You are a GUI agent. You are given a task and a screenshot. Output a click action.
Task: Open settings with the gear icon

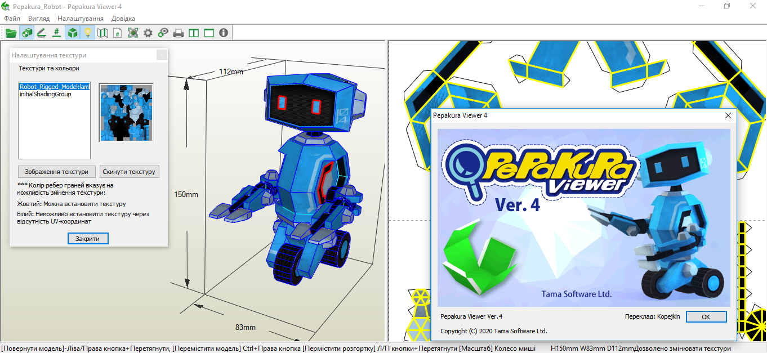click(x=148, y=33)
